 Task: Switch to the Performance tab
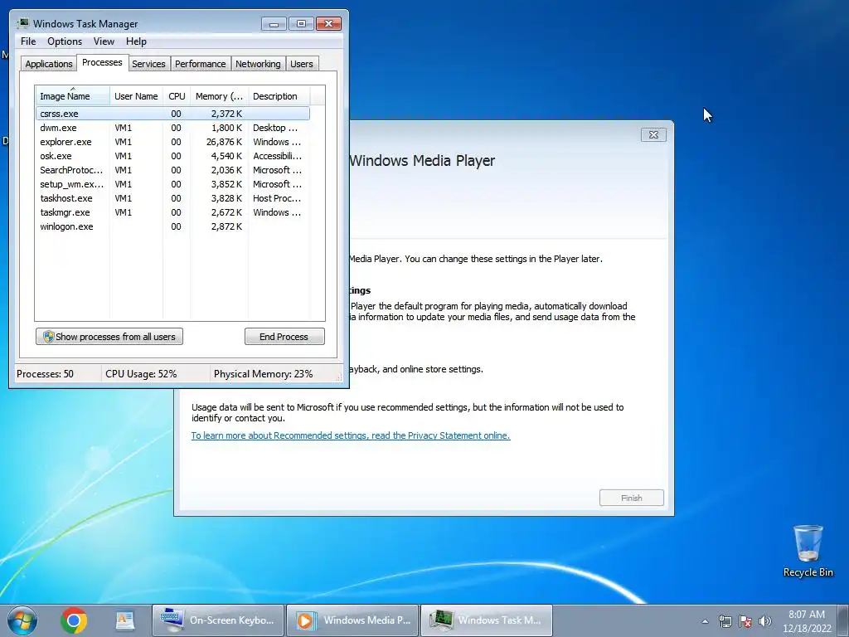tap(201, 64)
